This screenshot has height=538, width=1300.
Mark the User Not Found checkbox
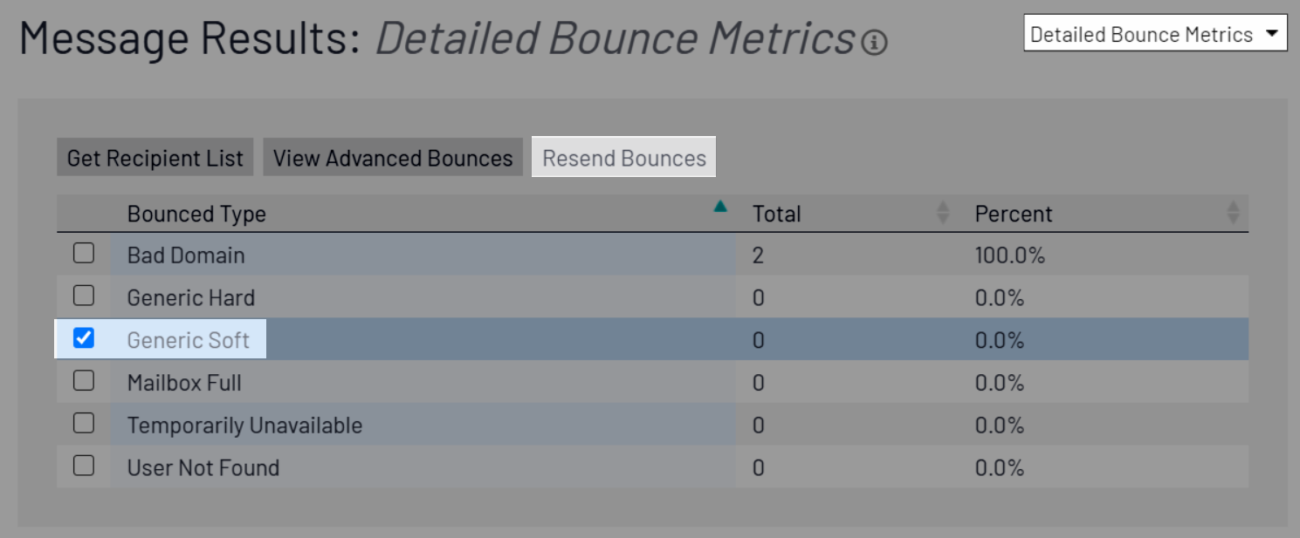tap(84, 466)
